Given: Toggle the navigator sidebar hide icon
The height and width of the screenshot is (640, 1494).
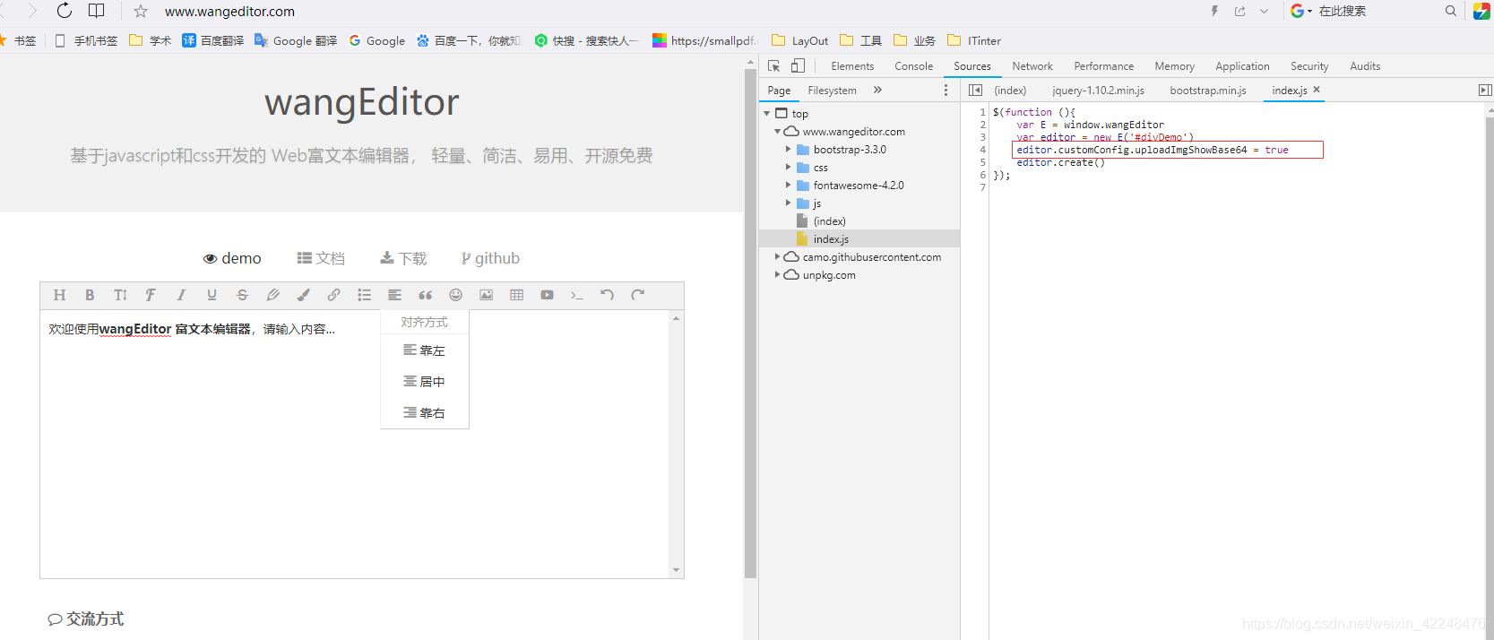Looking at the screenshot, I should point(976,91).
